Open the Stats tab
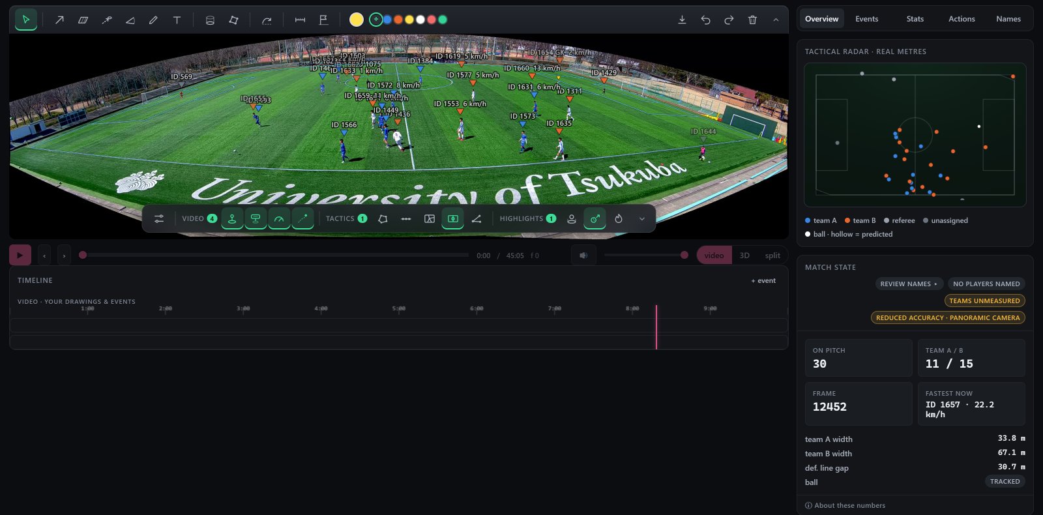The height and width of the screenshot is (515, 1043). 915,19
